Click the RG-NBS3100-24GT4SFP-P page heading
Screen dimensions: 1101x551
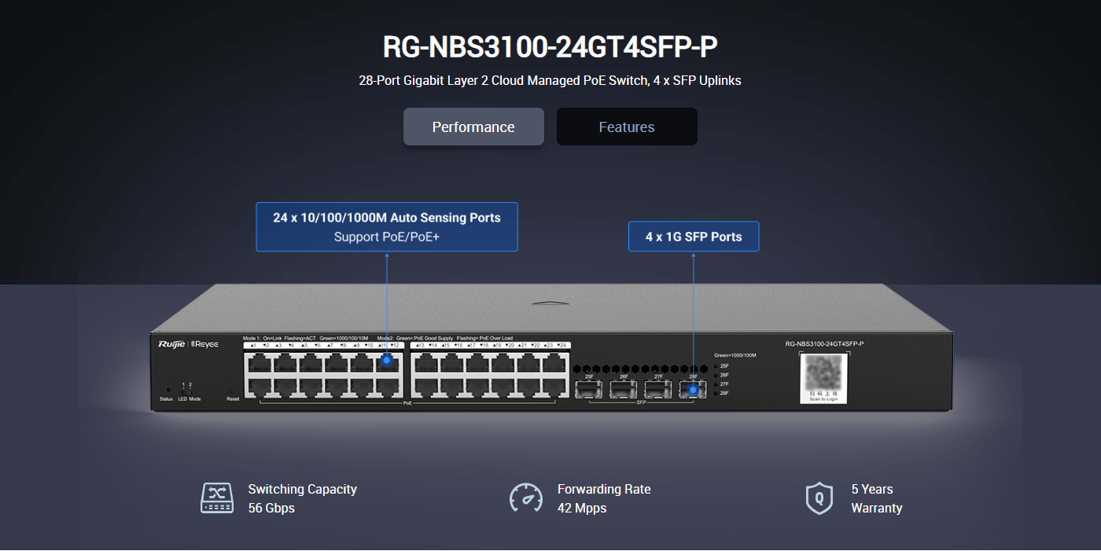(x=550, y=47)
